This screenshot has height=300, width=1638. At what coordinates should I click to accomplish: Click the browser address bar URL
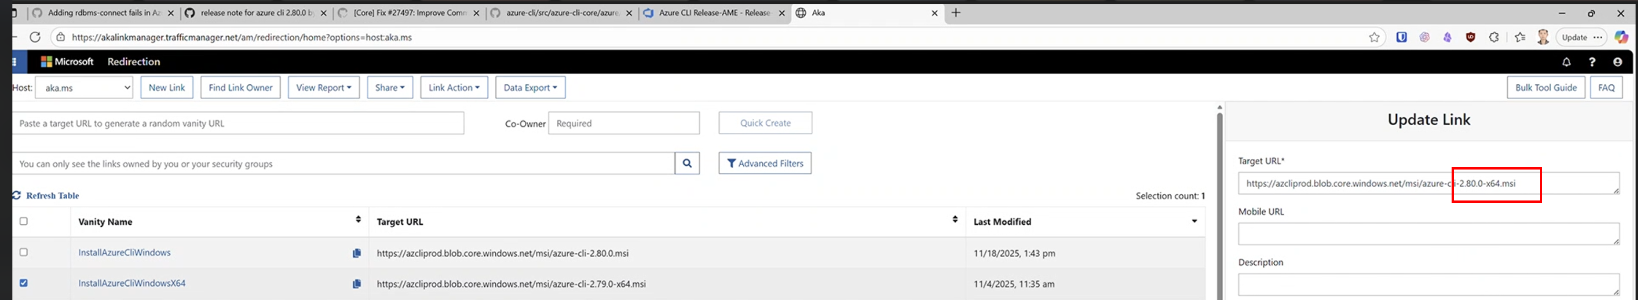[x=242, y=38]
